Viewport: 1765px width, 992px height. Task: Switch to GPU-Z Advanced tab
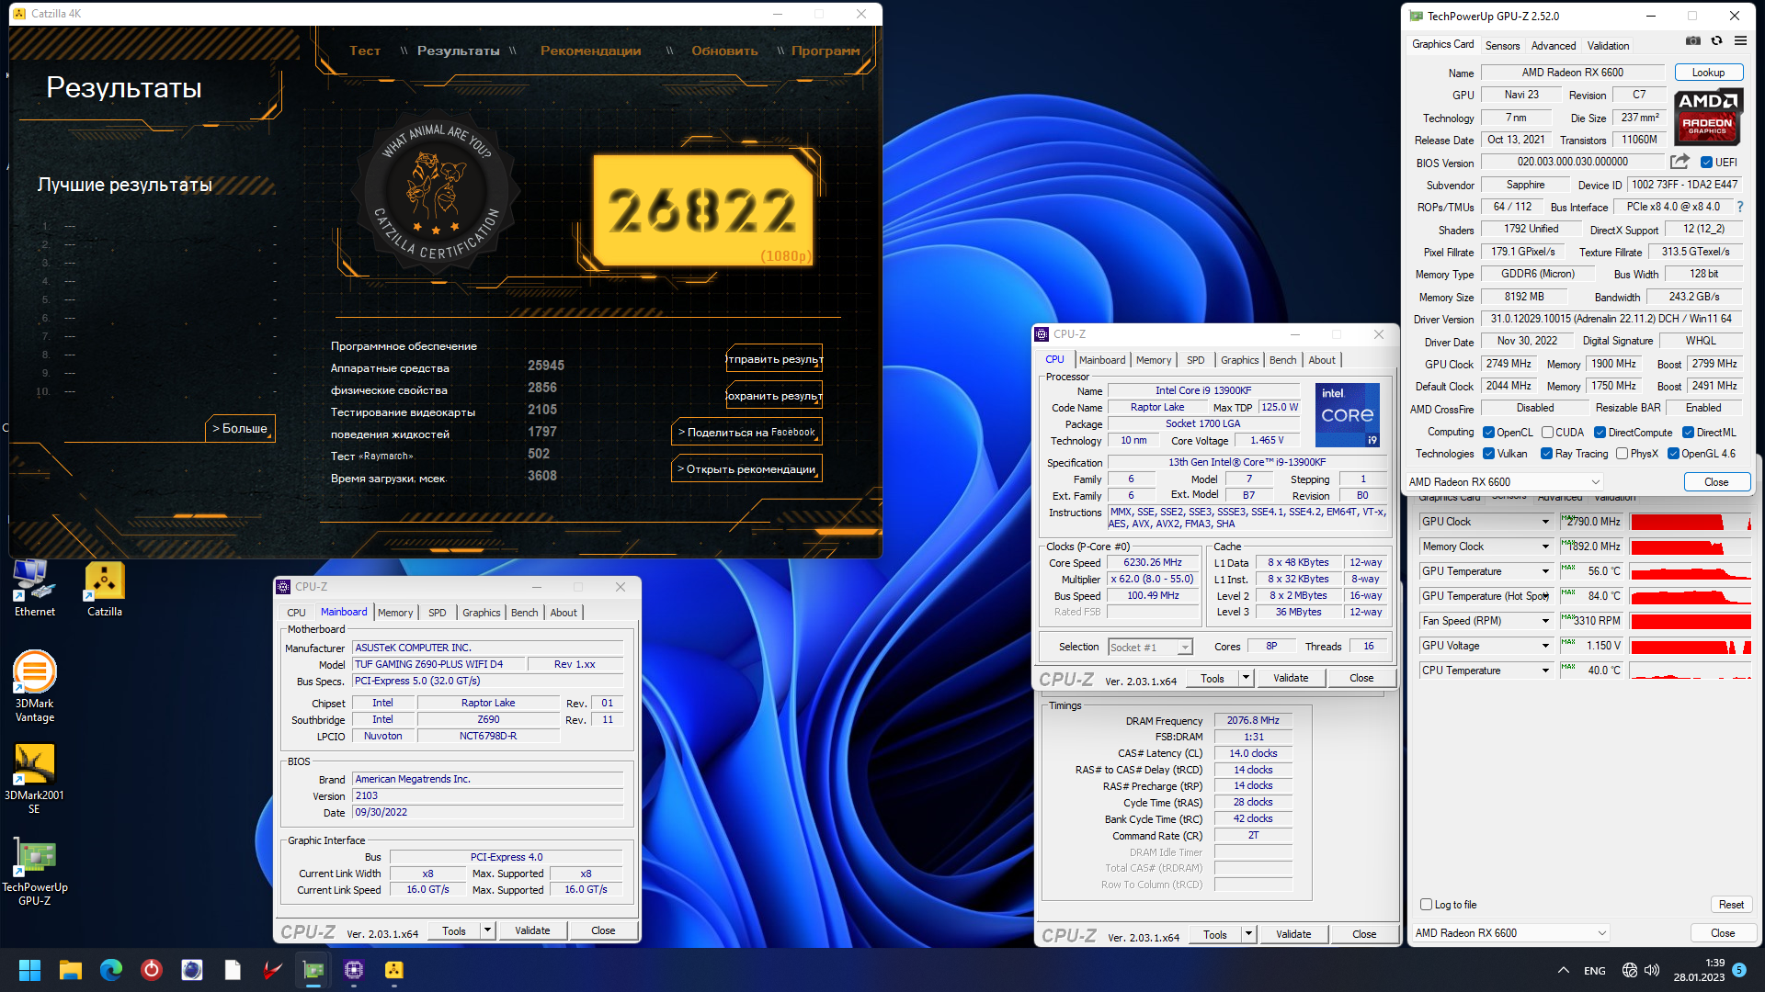(x=1553, y=46)
